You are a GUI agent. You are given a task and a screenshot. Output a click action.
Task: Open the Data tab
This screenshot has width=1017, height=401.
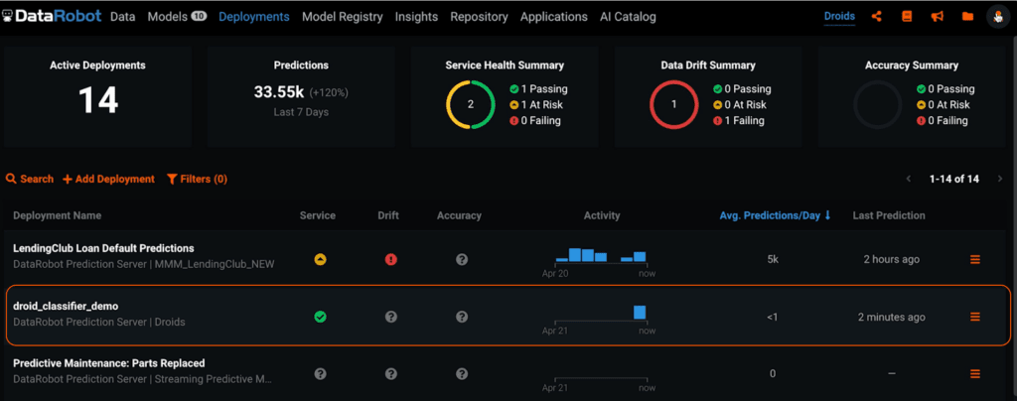pos(122,17)
